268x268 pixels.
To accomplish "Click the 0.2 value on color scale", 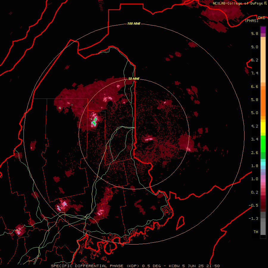I will tap(255, 192).
